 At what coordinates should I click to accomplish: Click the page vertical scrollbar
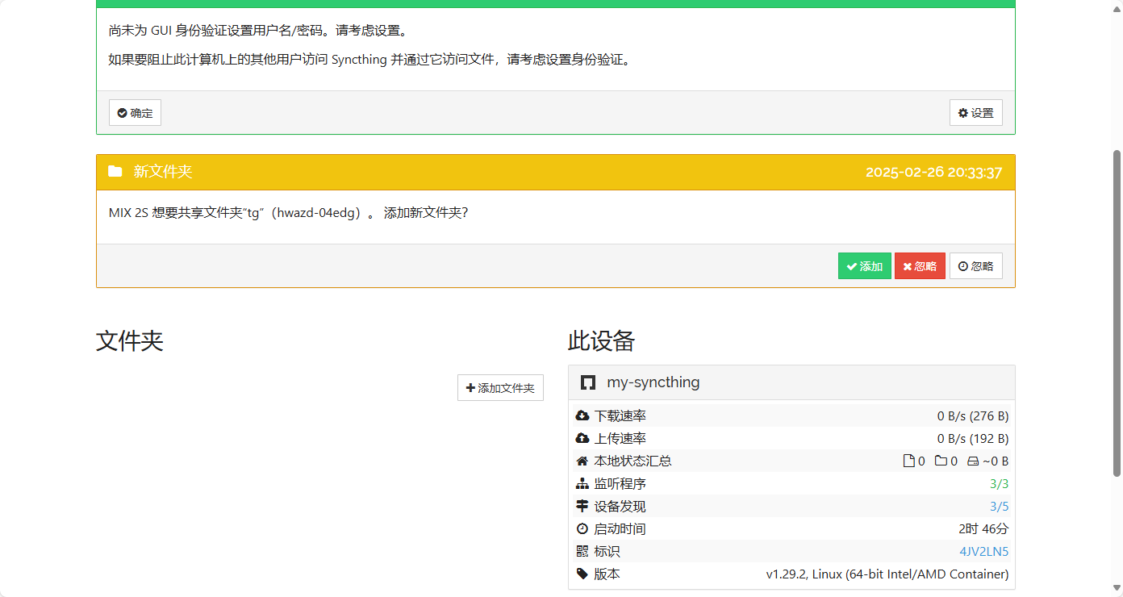click(x=1117, y=313)
